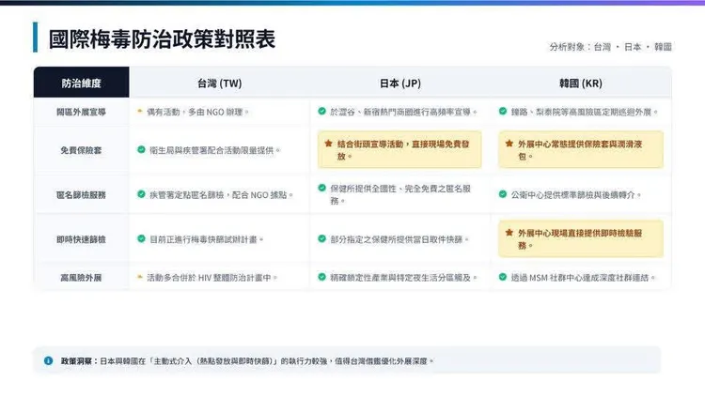This screenshot has width=705, height=396.
Task: Click green check in Korea 高風險外展 cell
Action: tap(503, 277)
